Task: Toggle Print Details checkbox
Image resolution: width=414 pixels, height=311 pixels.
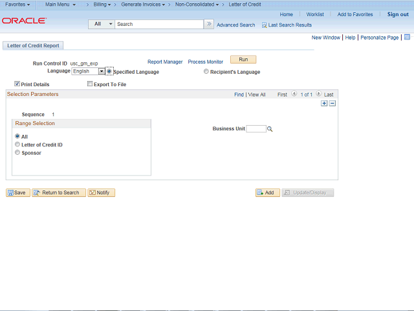Action: pos(17,84)
